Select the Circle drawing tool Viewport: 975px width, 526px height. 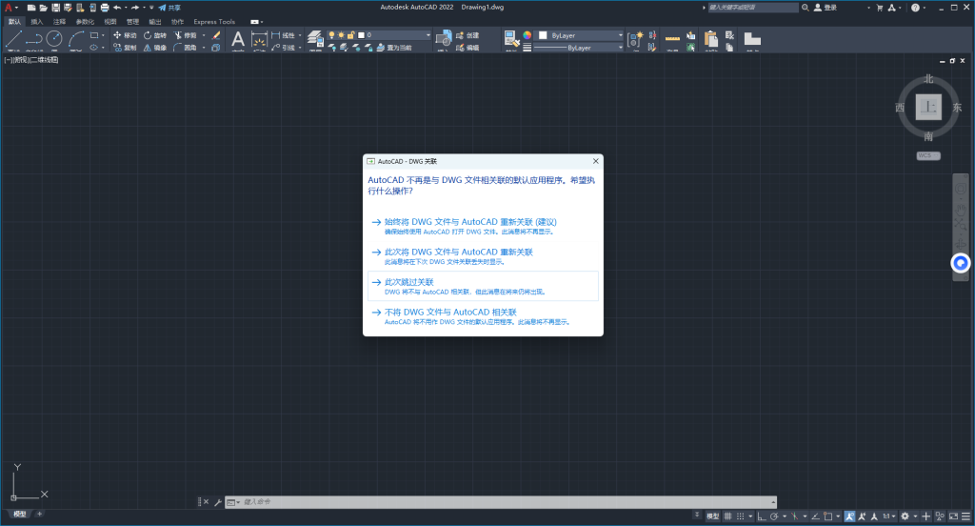click(x=54, y=38)
